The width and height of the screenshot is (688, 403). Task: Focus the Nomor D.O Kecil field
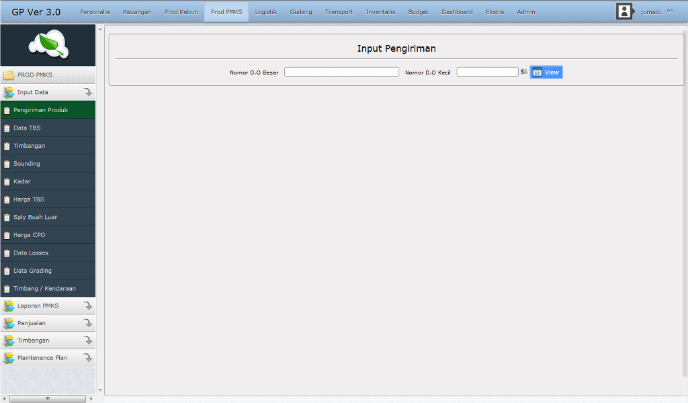point(488,72)
